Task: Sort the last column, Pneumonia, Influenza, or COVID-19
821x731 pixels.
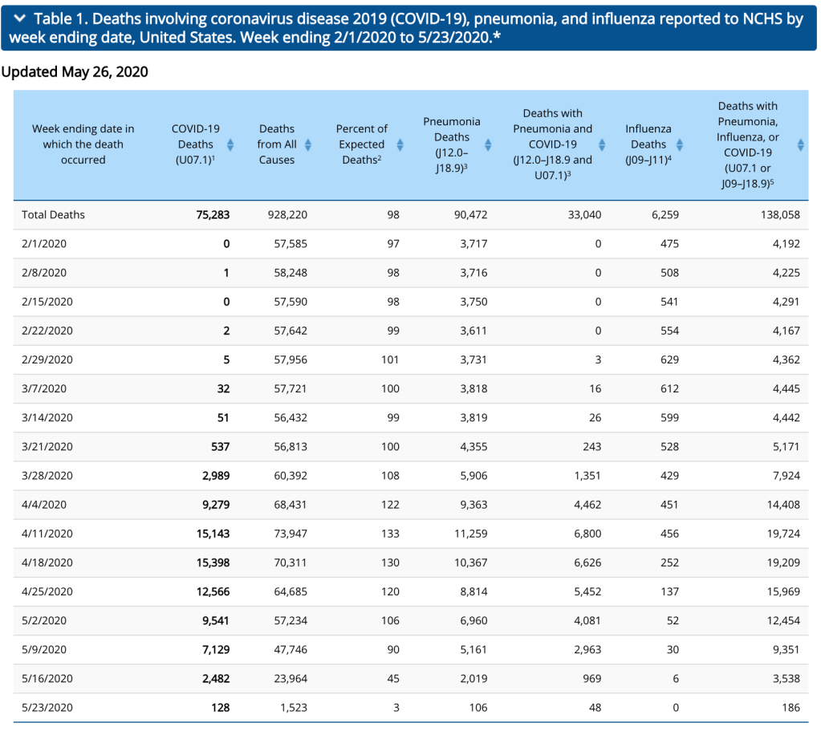Action: pos(800,144)
